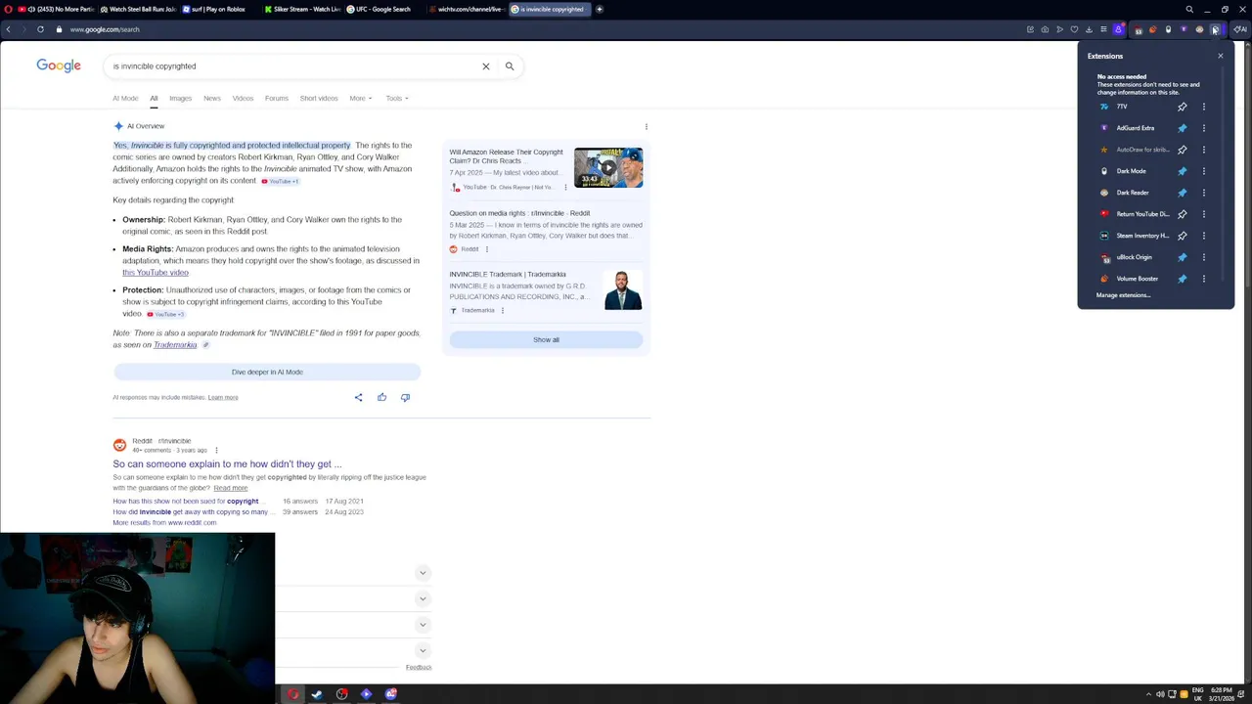Image resolution: width=1252 pixels, height=704 pixels.
Task: Click the AdGuard Extra icon in list
Action: [x=1104, y=128]
